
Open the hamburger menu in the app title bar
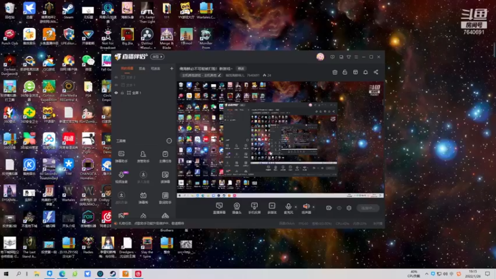click(356, 57)
